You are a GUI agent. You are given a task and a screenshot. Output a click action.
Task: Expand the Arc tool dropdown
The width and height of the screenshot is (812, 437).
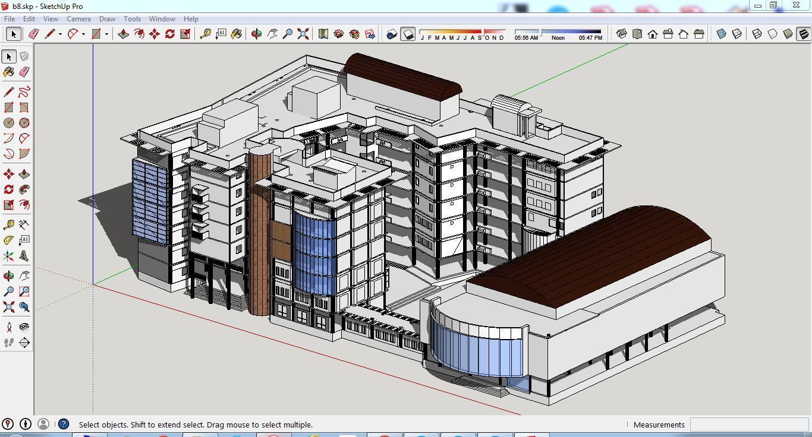[x=83, y=34]
